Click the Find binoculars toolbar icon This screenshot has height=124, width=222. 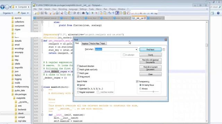tap(83, 13)
